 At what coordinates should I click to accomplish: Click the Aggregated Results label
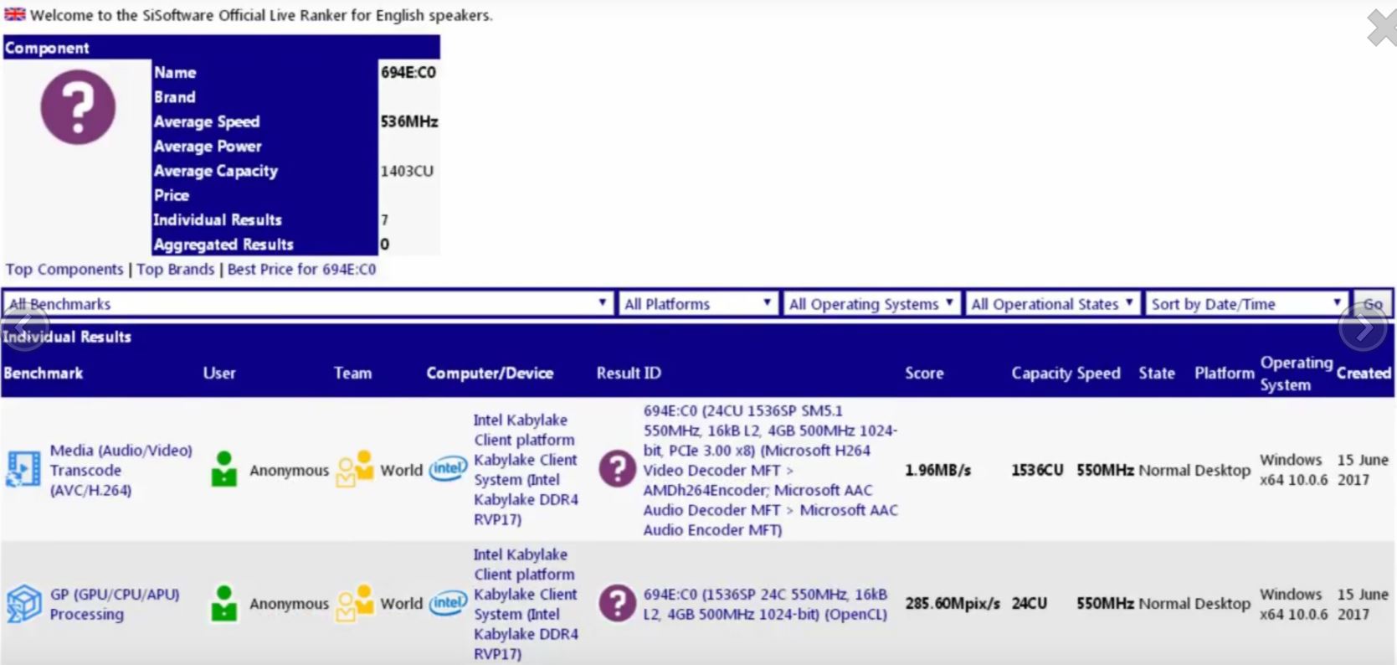coord(223,245)
